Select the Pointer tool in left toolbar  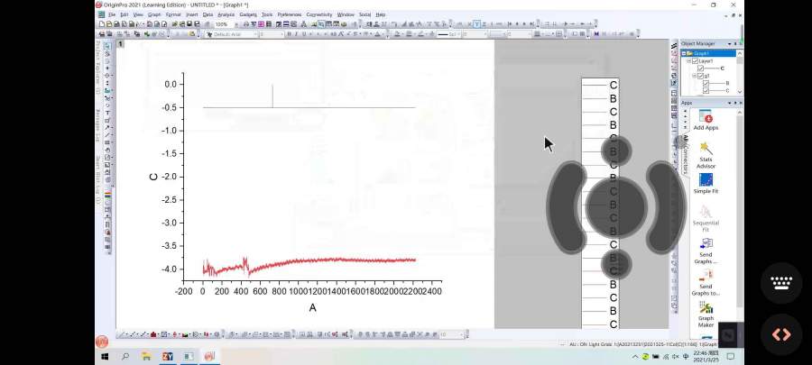(107, 45)
